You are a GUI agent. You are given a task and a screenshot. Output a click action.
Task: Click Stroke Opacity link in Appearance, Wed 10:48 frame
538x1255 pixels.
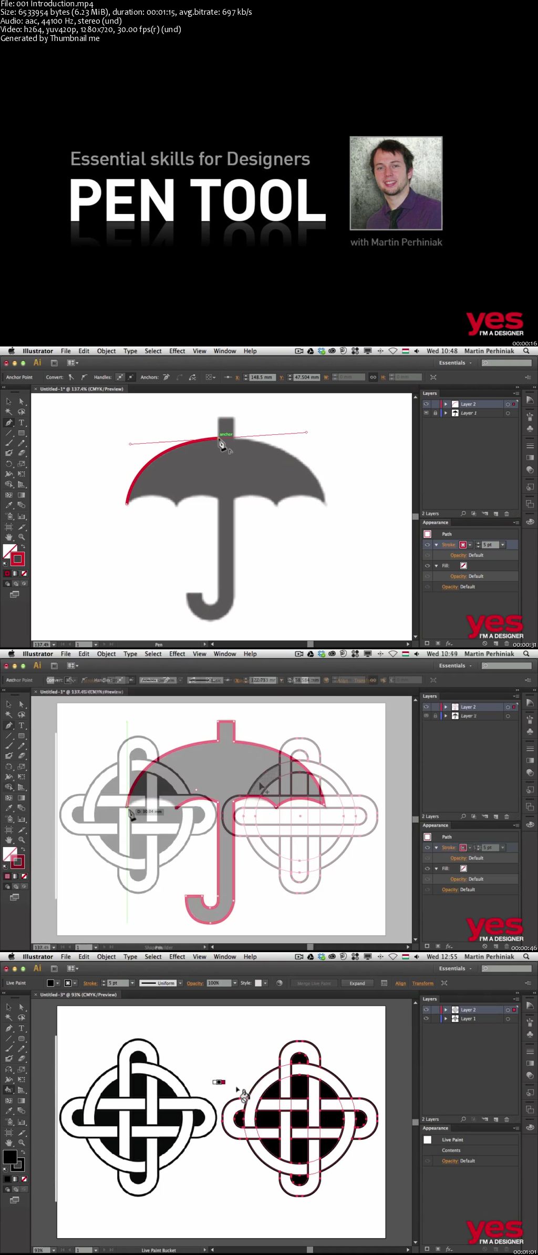coord(458,555)
